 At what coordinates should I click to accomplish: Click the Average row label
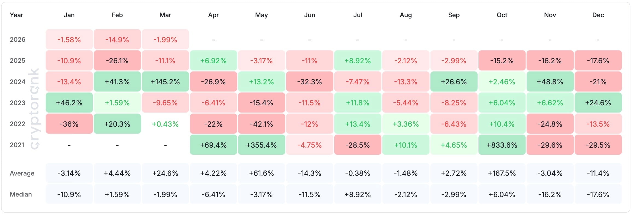pos(22,173)
